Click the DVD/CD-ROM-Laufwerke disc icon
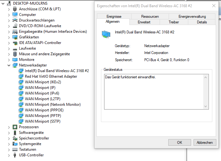This screenshot has width=221, height=161. [15, 26]
